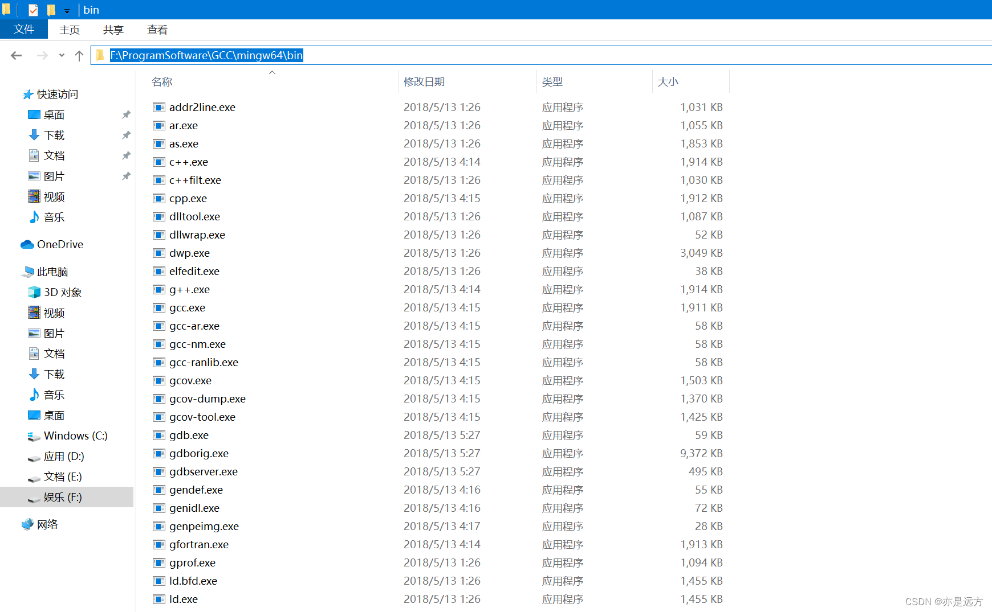The width and height of the screenshot is (992, 612).
Task: Click the gfortran.exe file icon
Action: (x=158, y=544)
